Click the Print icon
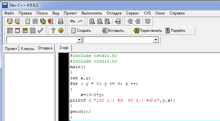Image resolution: width=220 pixels, height=121 pixels. tap(61, 21)
